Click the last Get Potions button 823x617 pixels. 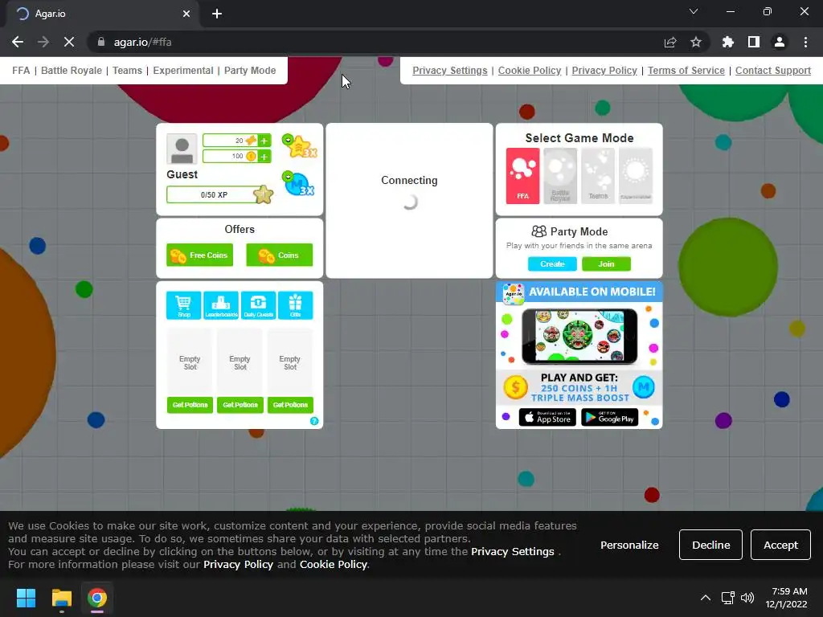pyautogui.click(x=290, y=405)
